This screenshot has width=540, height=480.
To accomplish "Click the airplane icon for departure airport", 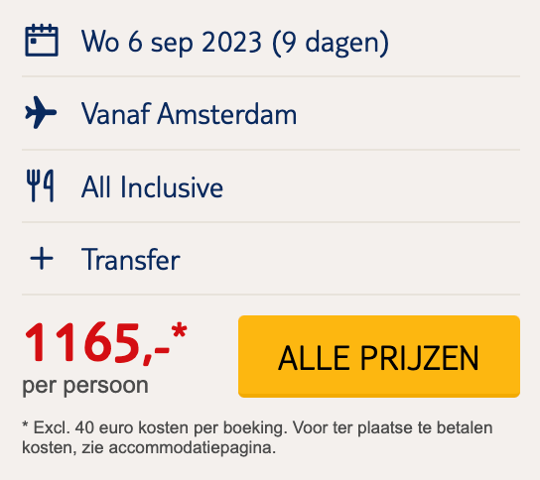I will (41, 112).
